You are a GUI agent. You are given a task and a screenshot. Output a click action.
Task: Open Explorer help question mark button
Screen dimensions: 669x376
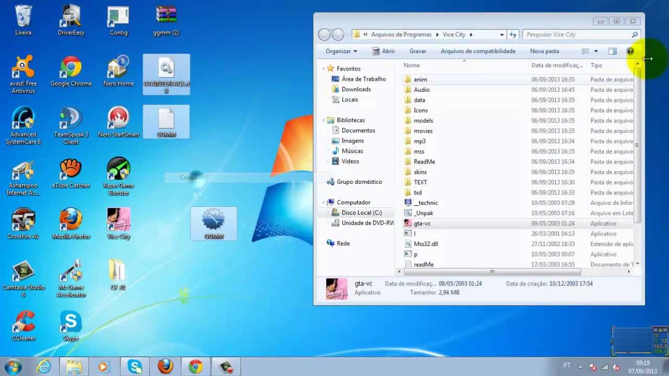630,51
